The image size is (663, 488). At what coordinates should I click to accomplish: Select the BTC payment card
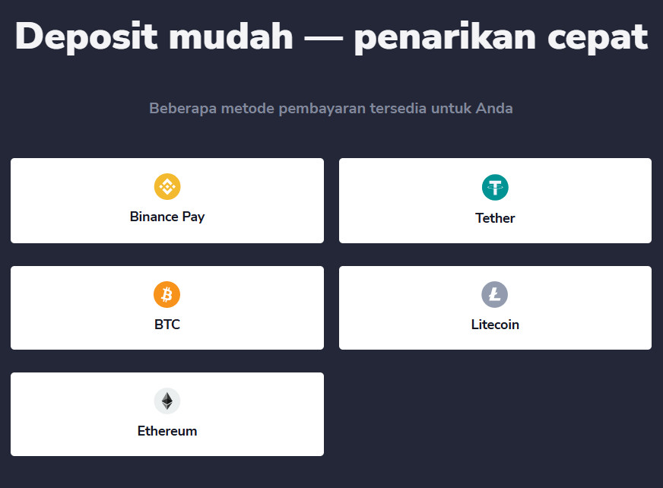tap(167, 307)
